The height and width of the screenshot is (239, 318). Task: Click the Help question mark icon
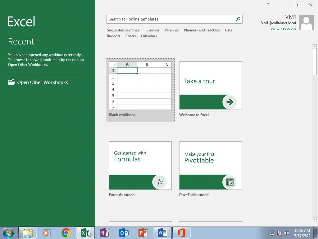coord(268,5)
